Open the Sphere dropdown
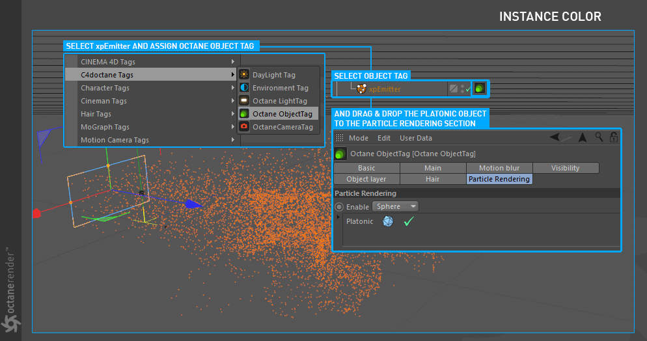Viewport: 647px width, 341px height. 395,206
